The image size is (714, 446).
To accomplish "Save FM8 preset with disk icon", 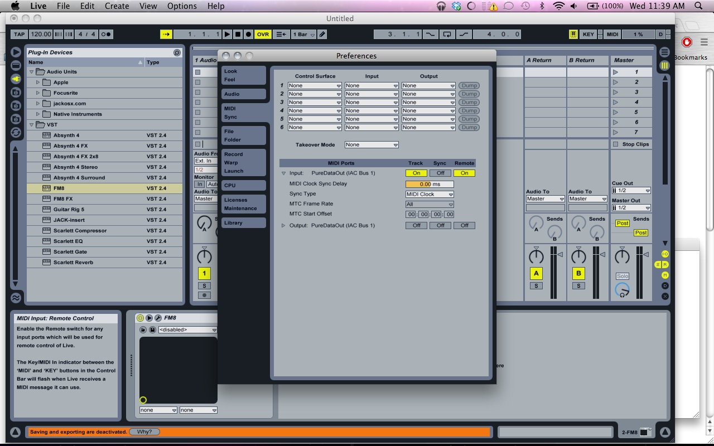I will point(152,329).
